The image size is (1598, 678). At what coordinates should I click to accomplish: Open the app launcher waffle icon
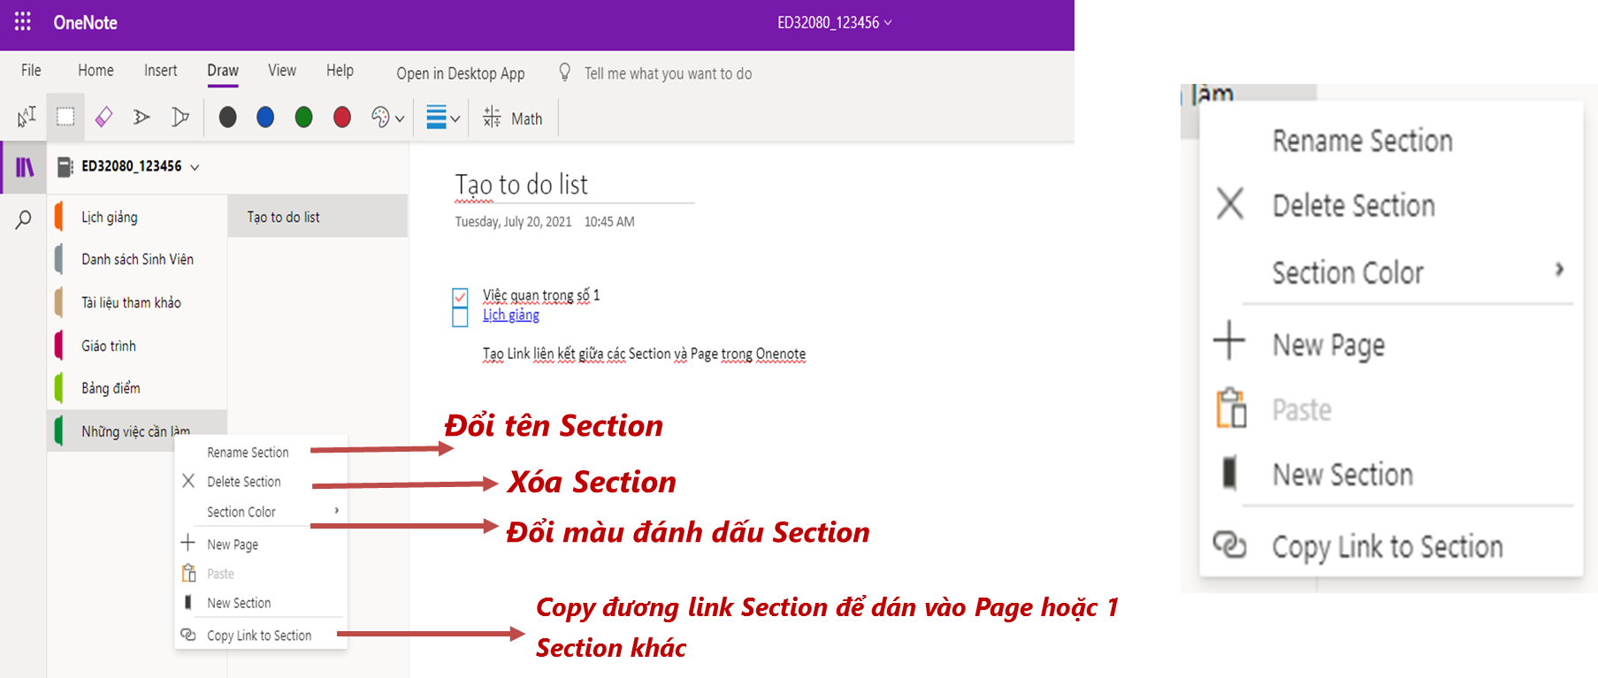coord(23,22)
